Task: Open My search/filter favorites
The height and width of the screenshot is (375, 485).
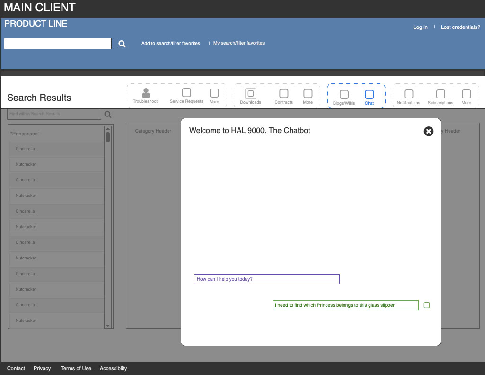Action: click(x=239, y=43)
